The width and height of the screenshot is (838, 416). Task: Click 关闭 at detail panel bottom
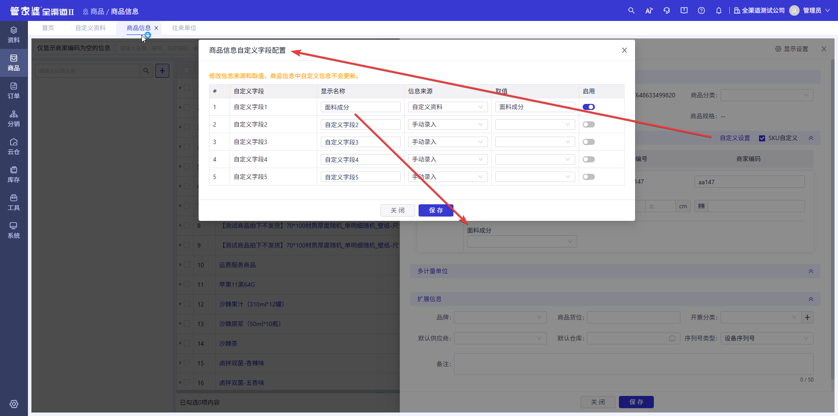pyautogui.click(x=598, y=402)
